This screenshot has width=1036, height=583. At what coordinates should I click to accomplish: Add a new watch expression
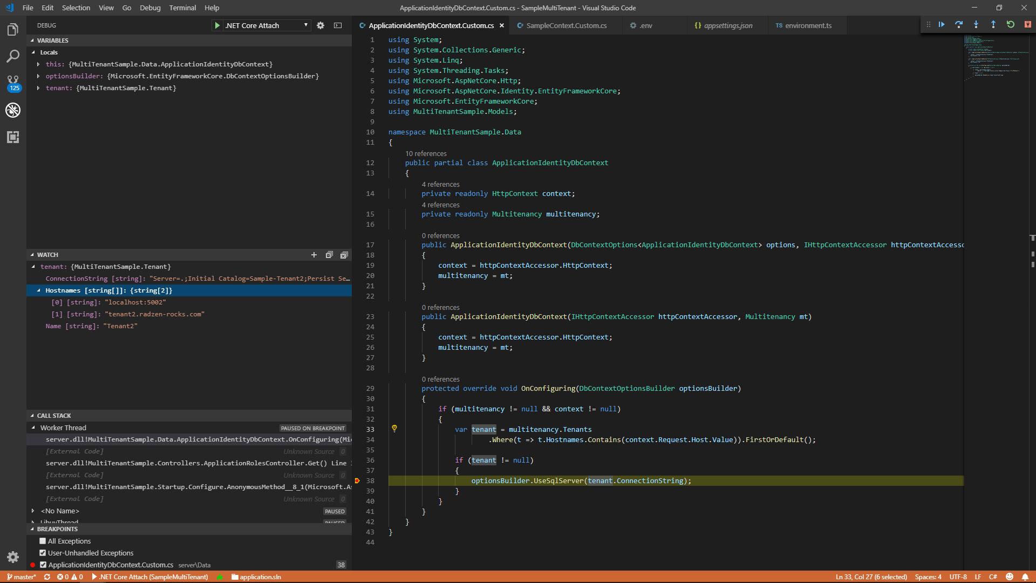tap(314, 255)
